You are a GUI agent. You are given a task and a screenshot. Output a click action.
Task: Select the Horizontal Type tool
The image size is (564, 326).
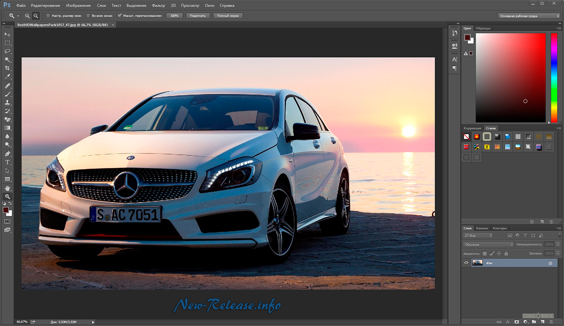[7, 162]
